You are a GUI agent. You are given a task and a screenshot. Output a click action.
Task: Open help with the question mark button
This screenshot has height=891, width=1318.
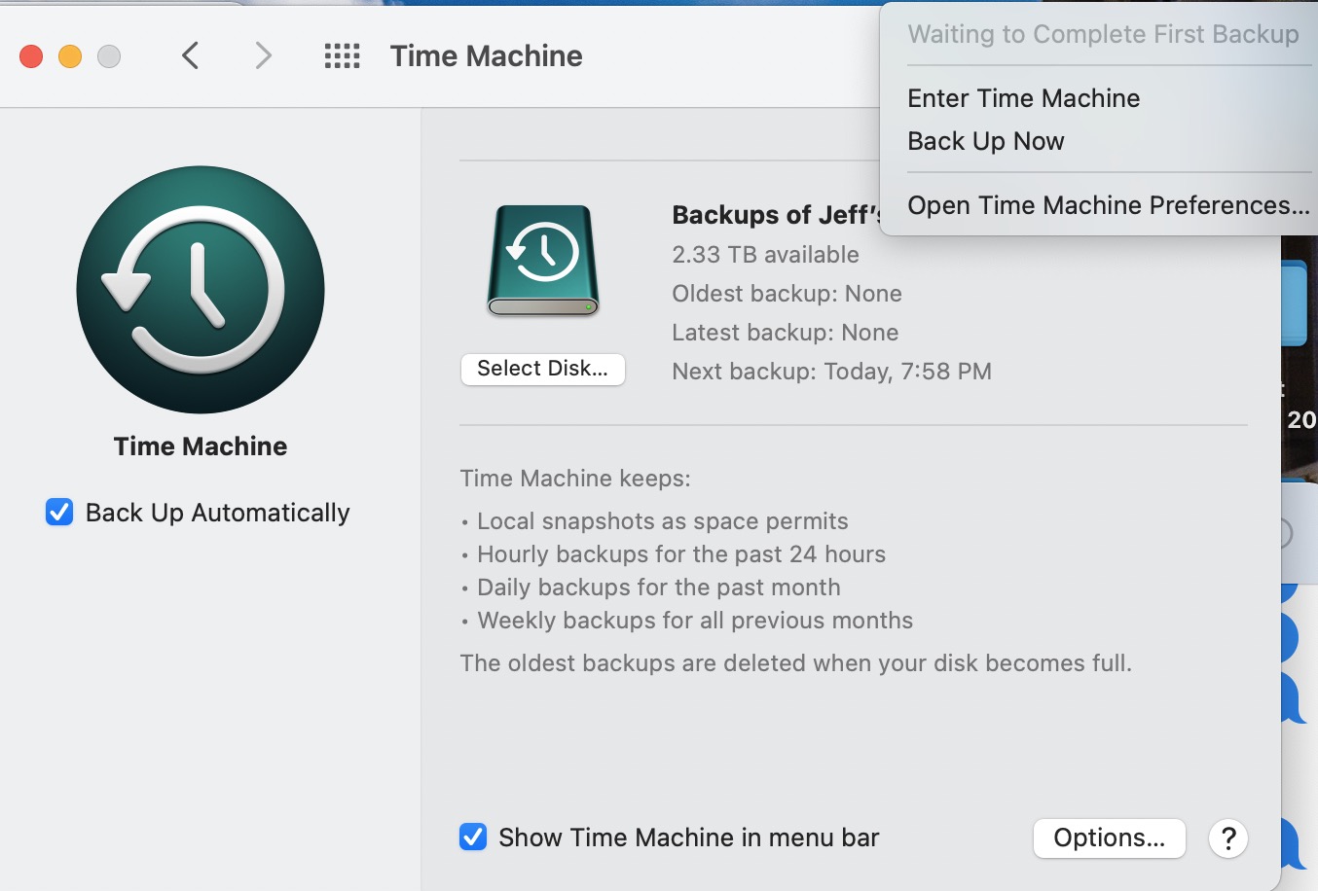(1228, 838)
